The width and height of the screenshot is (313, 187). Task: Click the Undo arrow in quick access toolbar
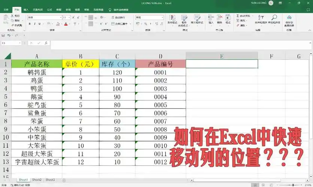coord(9,35)
